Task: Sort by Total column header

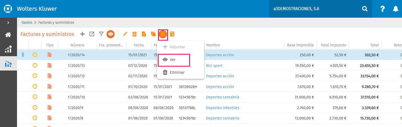Action: coord(375,45)
